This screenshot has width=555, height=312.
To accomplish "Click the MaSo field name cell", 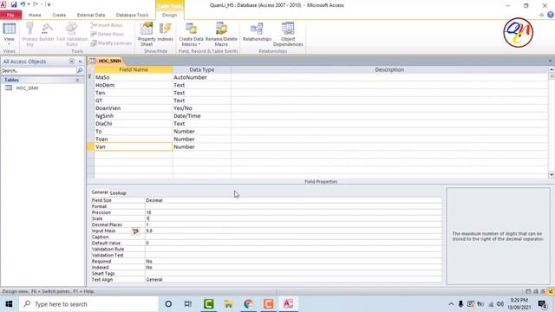I will pos(134,77).
